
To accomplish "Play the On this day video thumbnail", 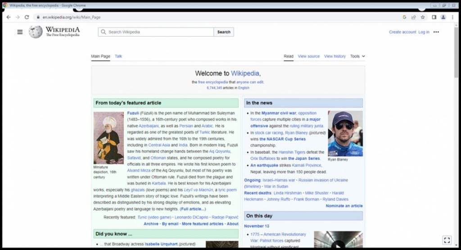I will (338, 240).
